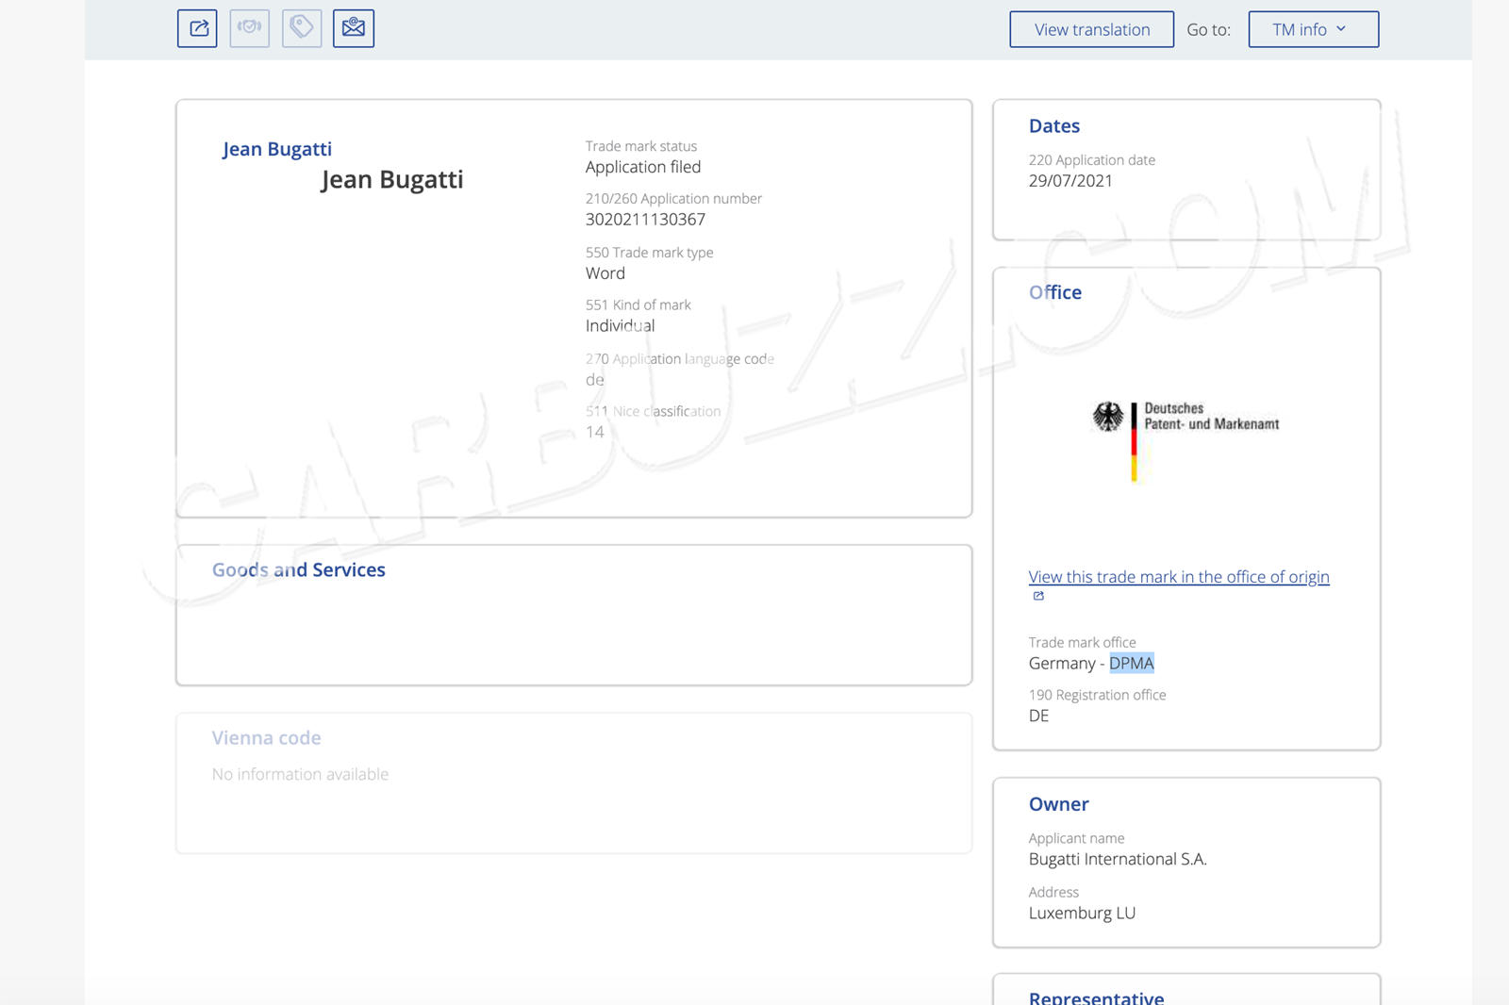Click the large Jean Bugatti mark text

tap(392, 179)
